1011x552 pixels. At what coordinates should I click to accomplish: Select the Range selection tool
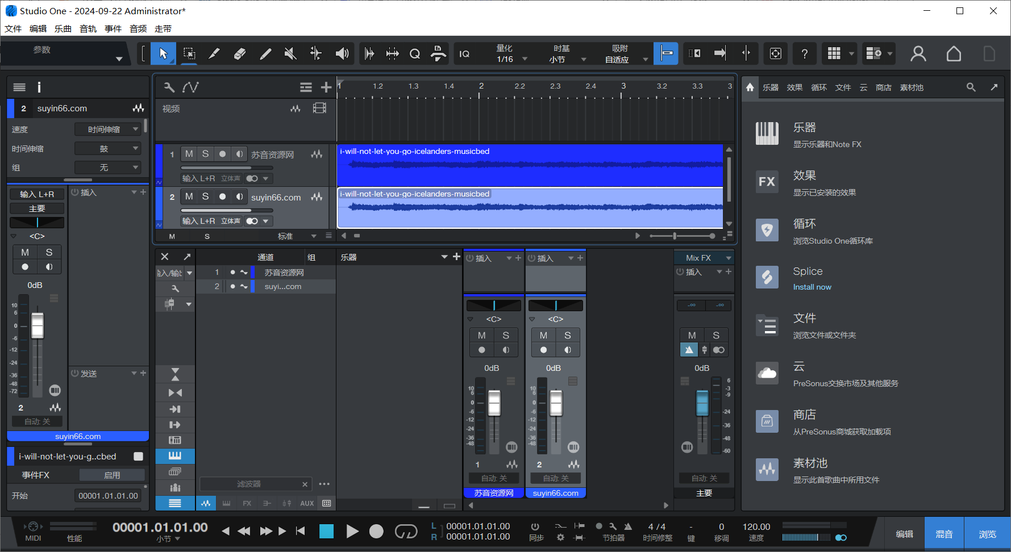[189, 53]
